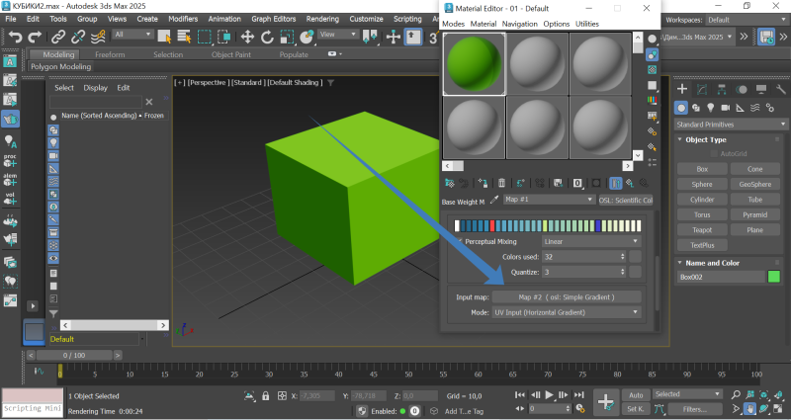Activate the Select Object tool
This screenshot has height=420, width=791.
164,37
